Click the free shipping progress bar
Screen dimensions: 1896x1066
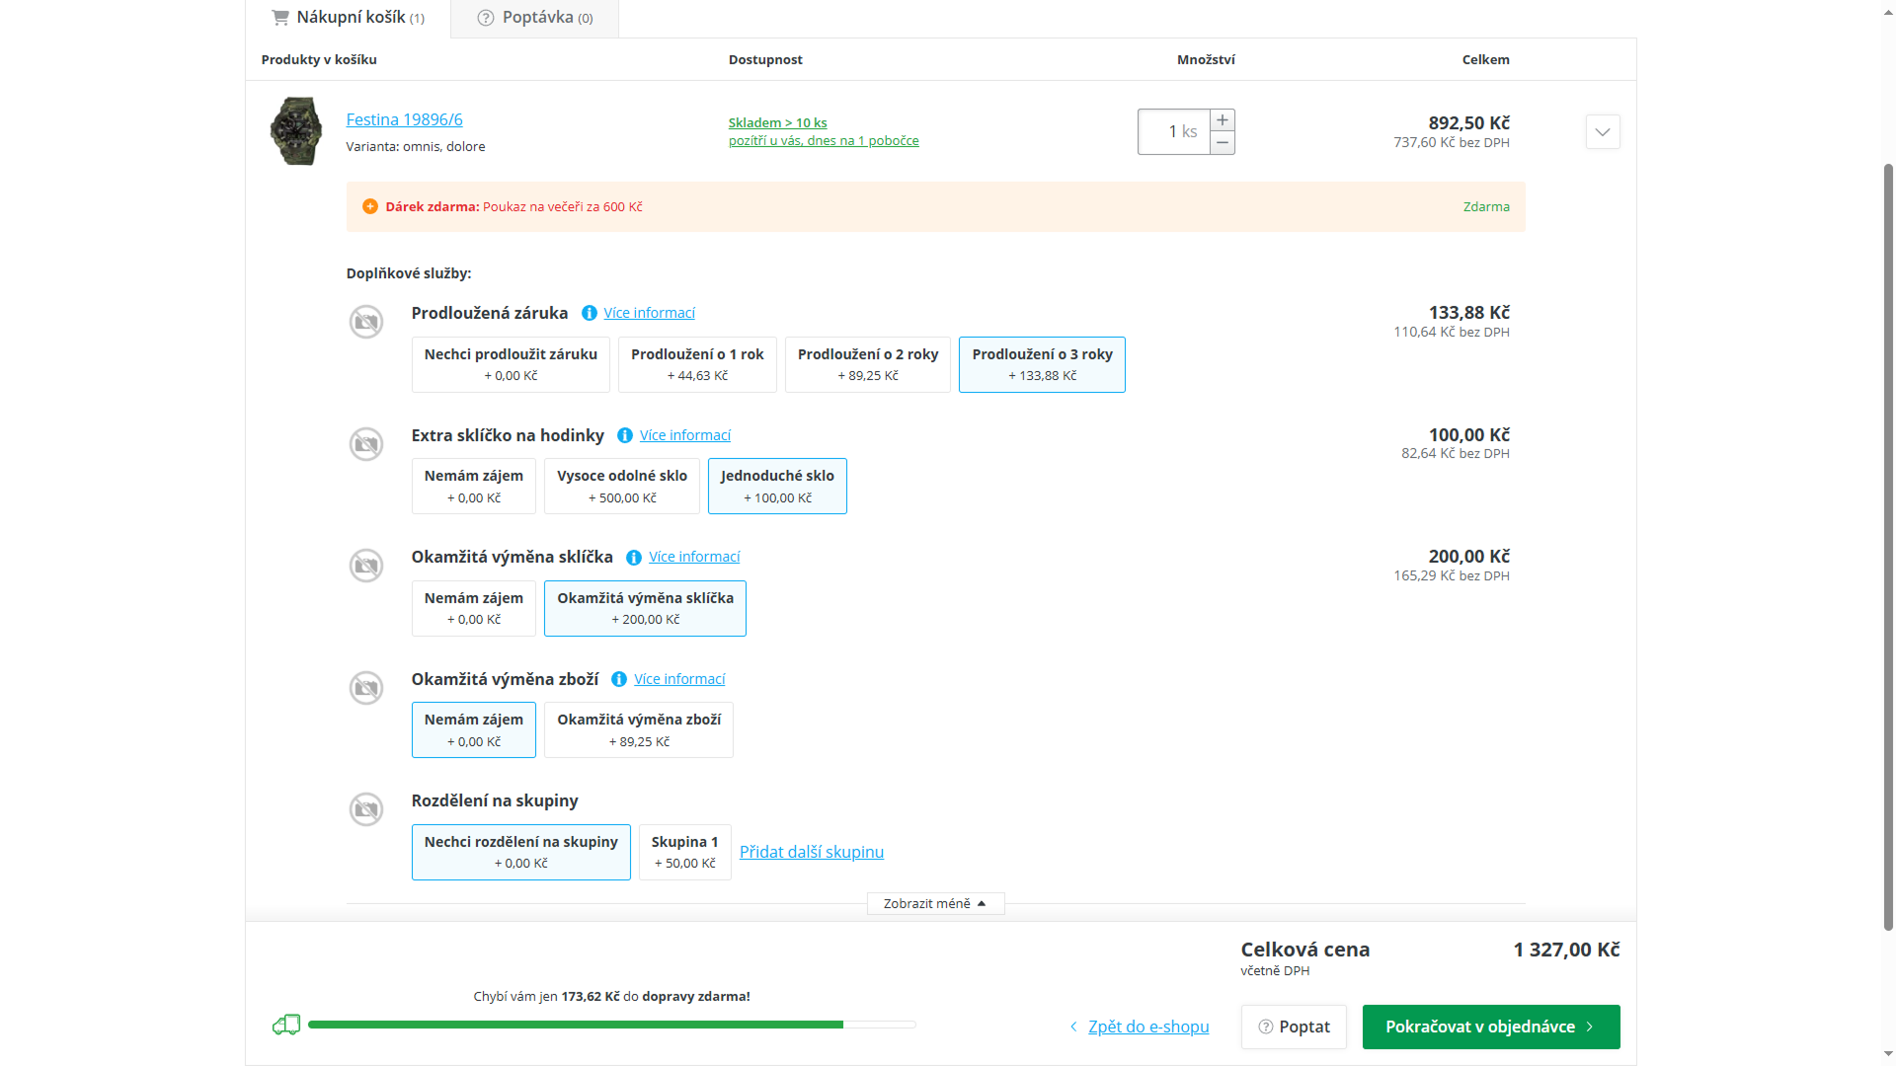pyautogui.click(x=611, y=1025)
